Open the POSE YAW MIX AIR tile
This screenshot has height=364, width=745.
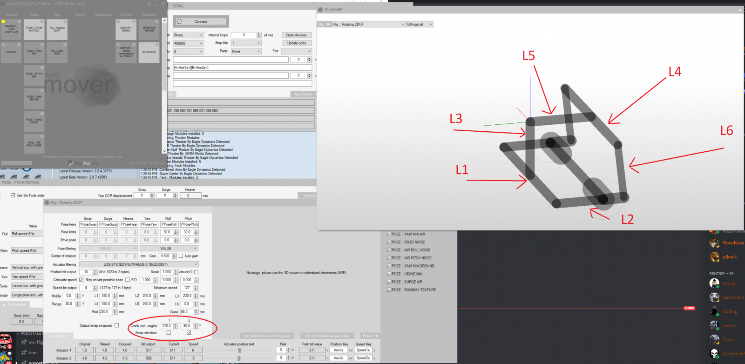click(x=34, y=98)
